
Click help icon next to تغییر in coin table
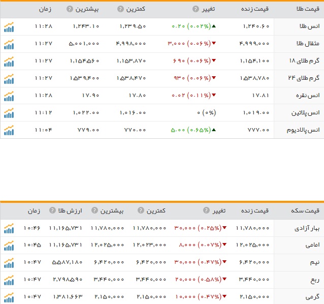(x=206, y=210)
